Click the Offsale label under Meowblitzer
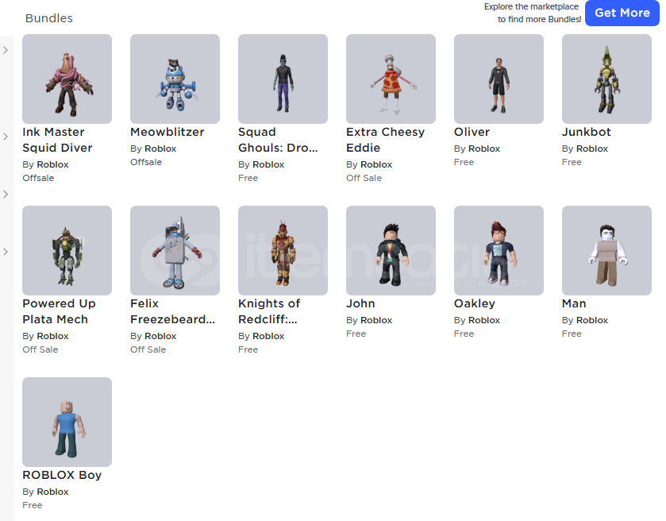Viewport: 666px width, 521px height. pos(146,162)
